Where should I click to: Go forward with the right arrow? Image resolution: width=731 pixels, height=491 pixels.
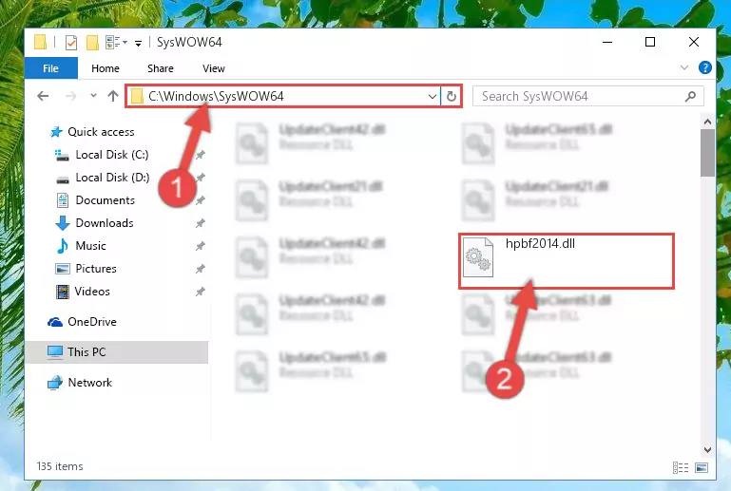(70, 96)
